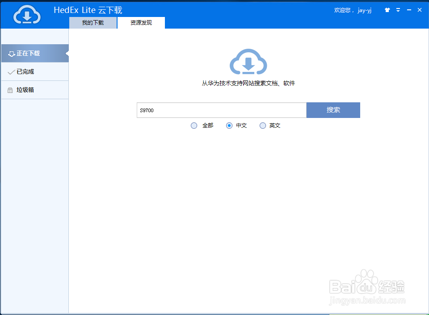Image resolution: width=429 pixels, height=315 pixels.
Task: Click the large cloud download icon
Action: pos(248,62)
